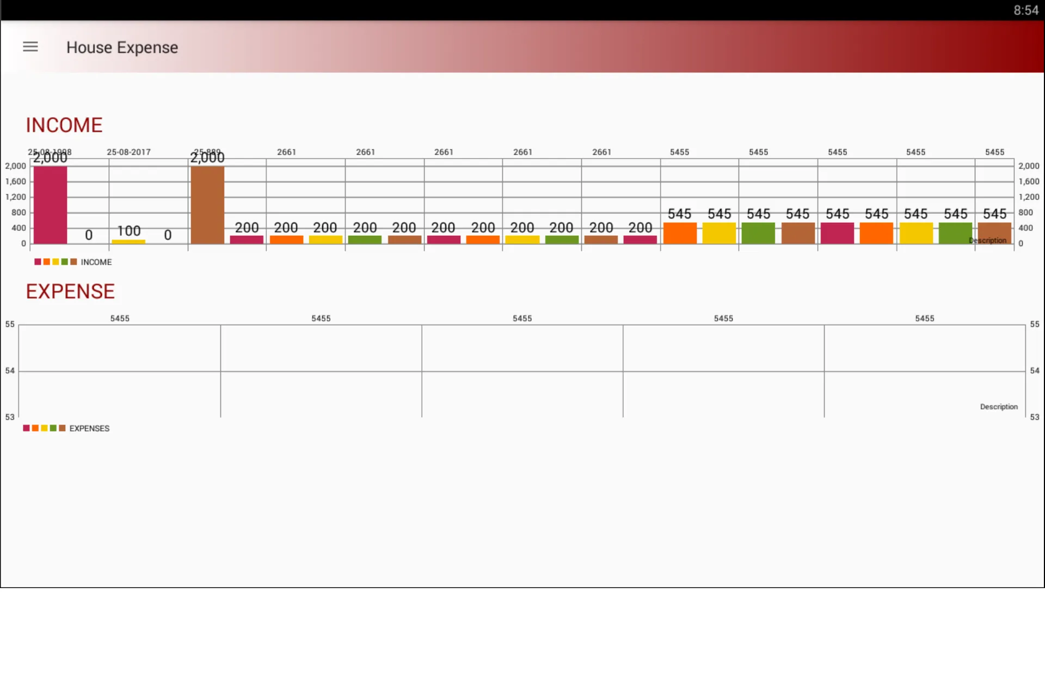
Task: Tap the INCOME legend label
Action: tap(96, 262)
